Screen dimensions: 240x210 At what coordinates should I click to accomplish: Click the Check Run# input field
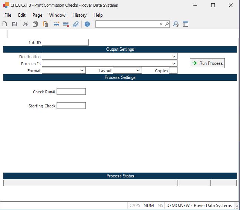71,91
